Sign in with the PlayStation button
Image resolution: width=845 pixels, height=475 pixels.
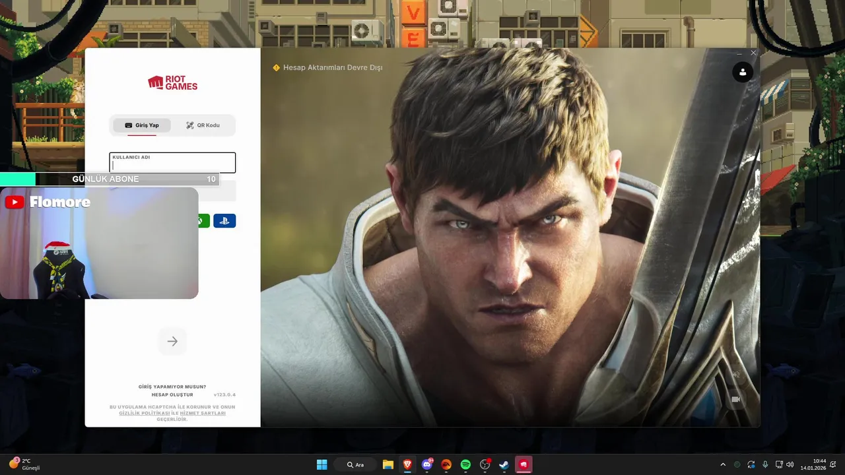click(x=224, y=221)
